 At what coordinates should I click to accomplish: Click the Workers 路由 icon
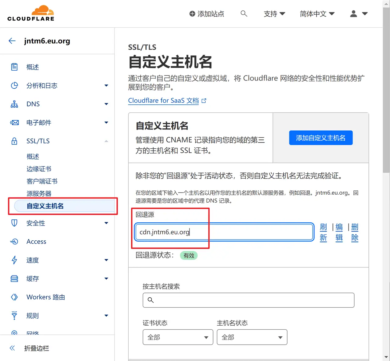coord(14,297)
